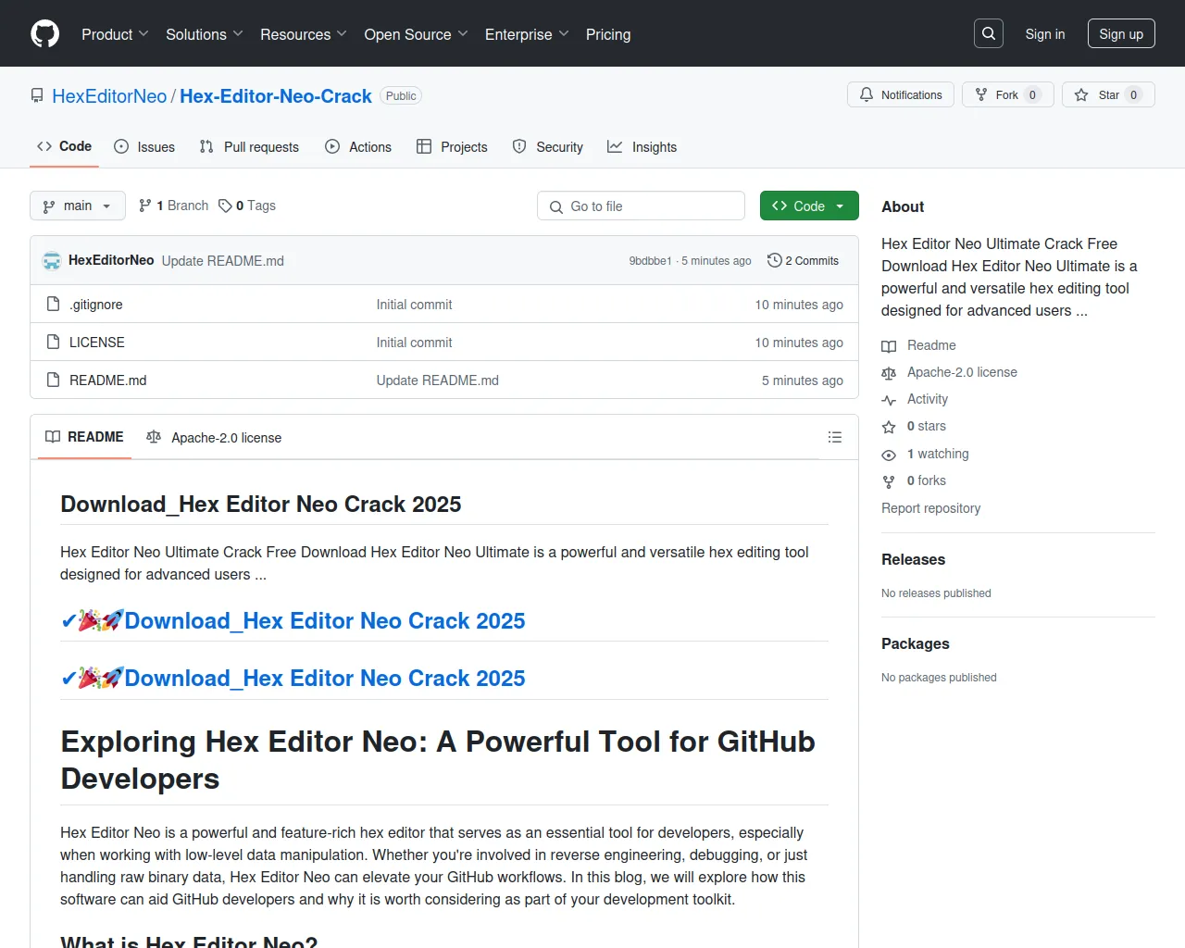
Task: Click Public visibility badge
Action: tap(401, 95)
